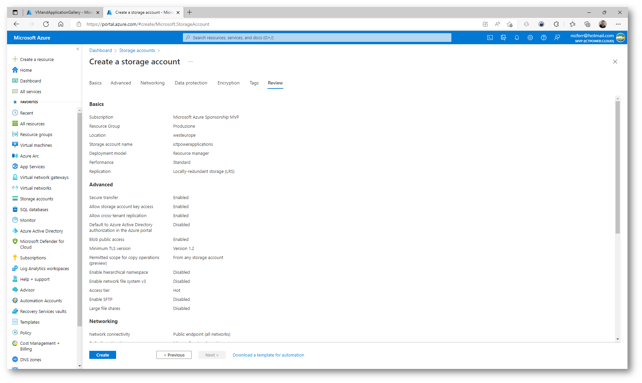Viewport: 642px width, 383px height.
Task: Open the feedback icon in header
Action: (x=557, y=38)
